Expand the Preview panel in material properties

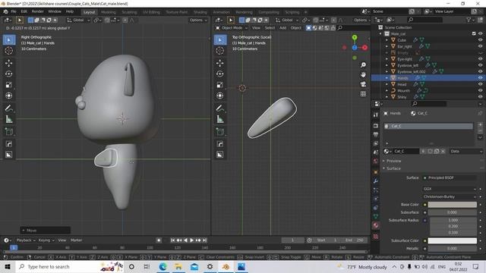(x=393, y=161)
